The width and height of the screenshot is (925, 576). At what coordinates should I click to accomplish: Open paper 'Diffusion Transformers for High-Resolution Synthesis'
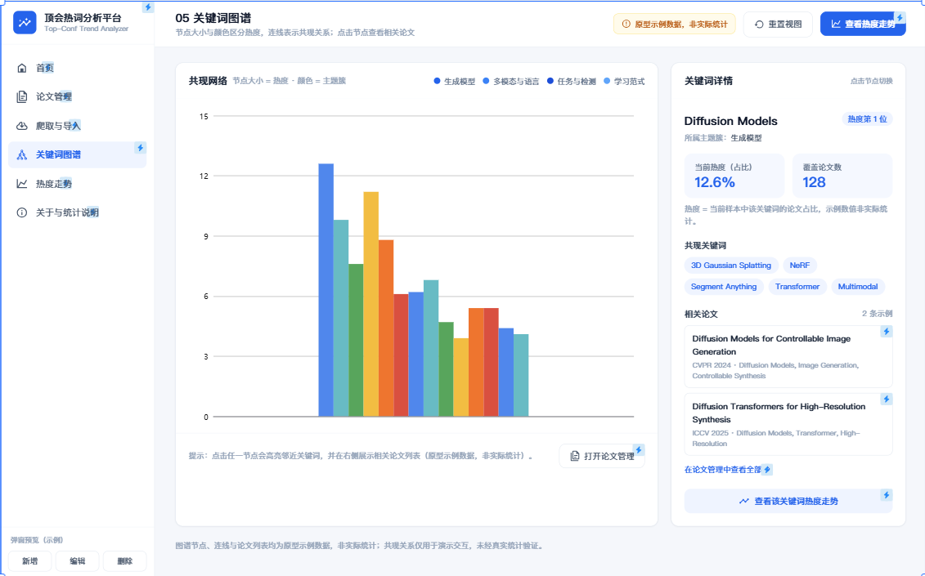click(x=788, y=425)
